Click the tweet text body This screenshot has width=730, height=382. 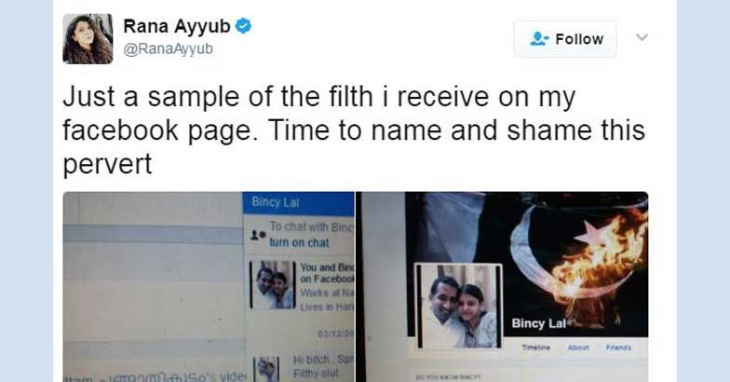pyautogui.click(x=354, y=130)
